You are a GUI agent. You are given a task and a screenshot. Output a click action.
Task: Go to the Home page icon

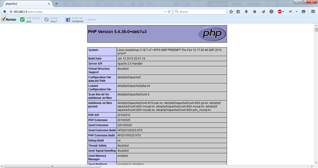(255, 12)
